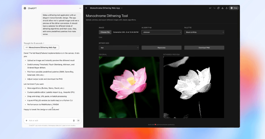Click the ChatGPT logo icon in chat header
The width and height of the screenshot is (265, 139).
(x=25, y=8)
